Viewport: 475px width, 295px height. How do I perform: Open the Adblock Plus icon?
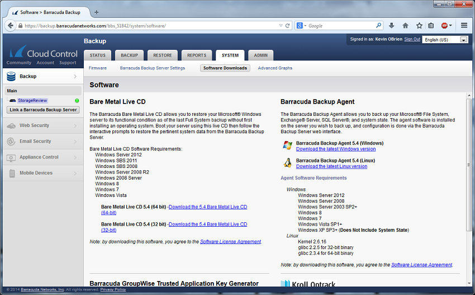(x=444, y=26)
